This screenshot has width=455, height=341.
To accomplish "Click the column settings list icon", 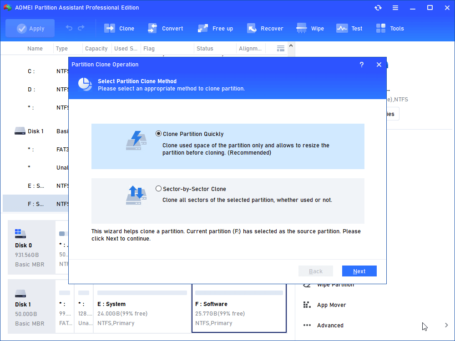I will coord(281,49).
